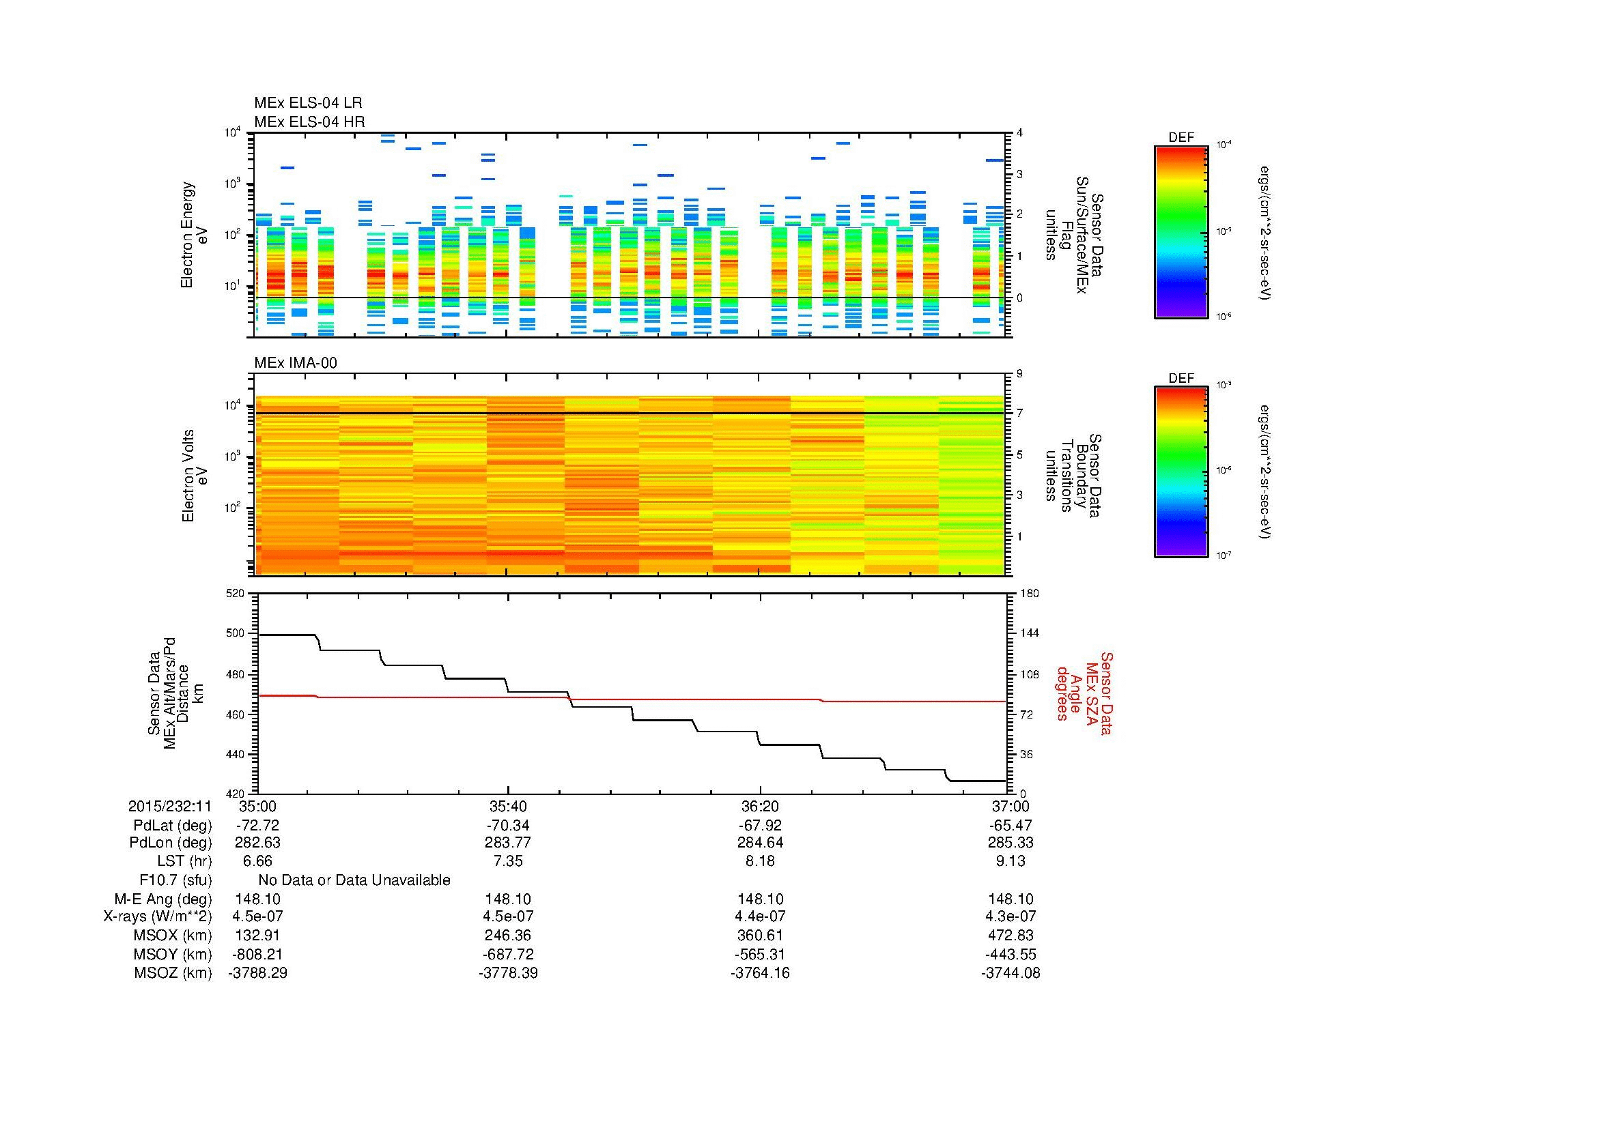Image resolution: width=1597 pixels, height=1128 pixels.
Task: Click the 'MSOZ (km)' row label
Action: point(173,973)
